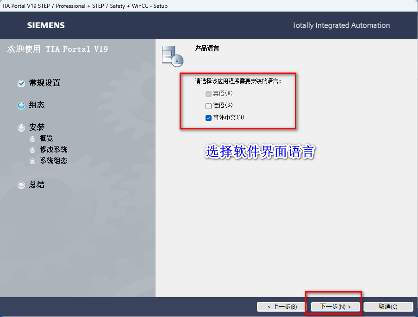The image size is (418, 317).
Task: Click the blue 组态 step indicator icon
Action: (21, 106)
